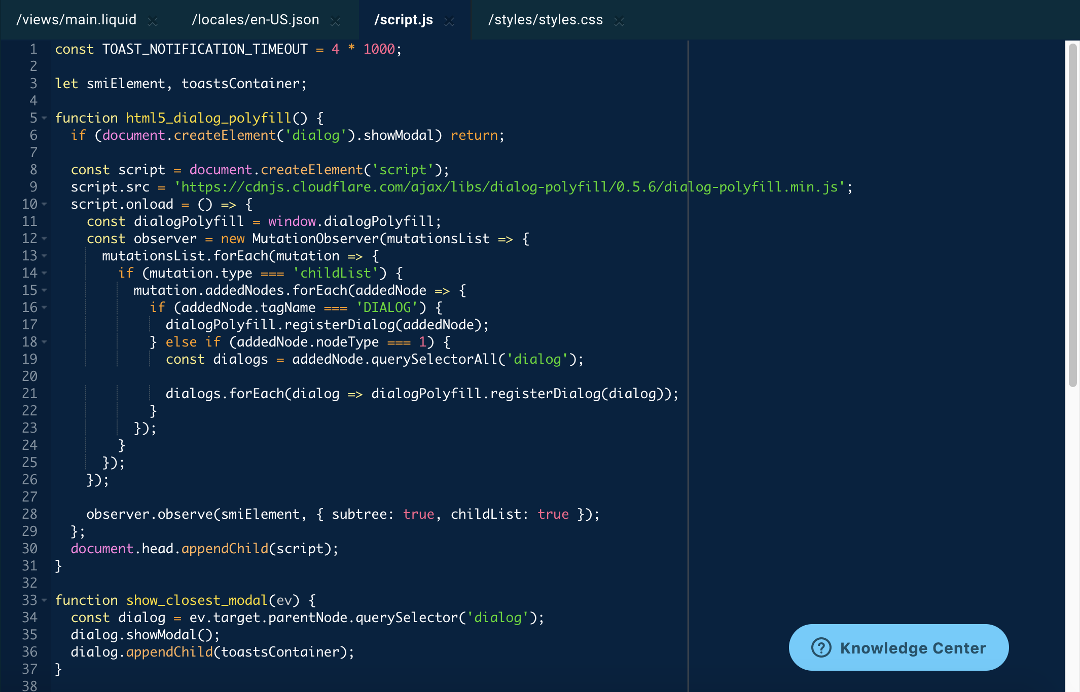Collapse the html5_dialog_polyfill function on line 5
1080x692 pixels.
[45, 118]
